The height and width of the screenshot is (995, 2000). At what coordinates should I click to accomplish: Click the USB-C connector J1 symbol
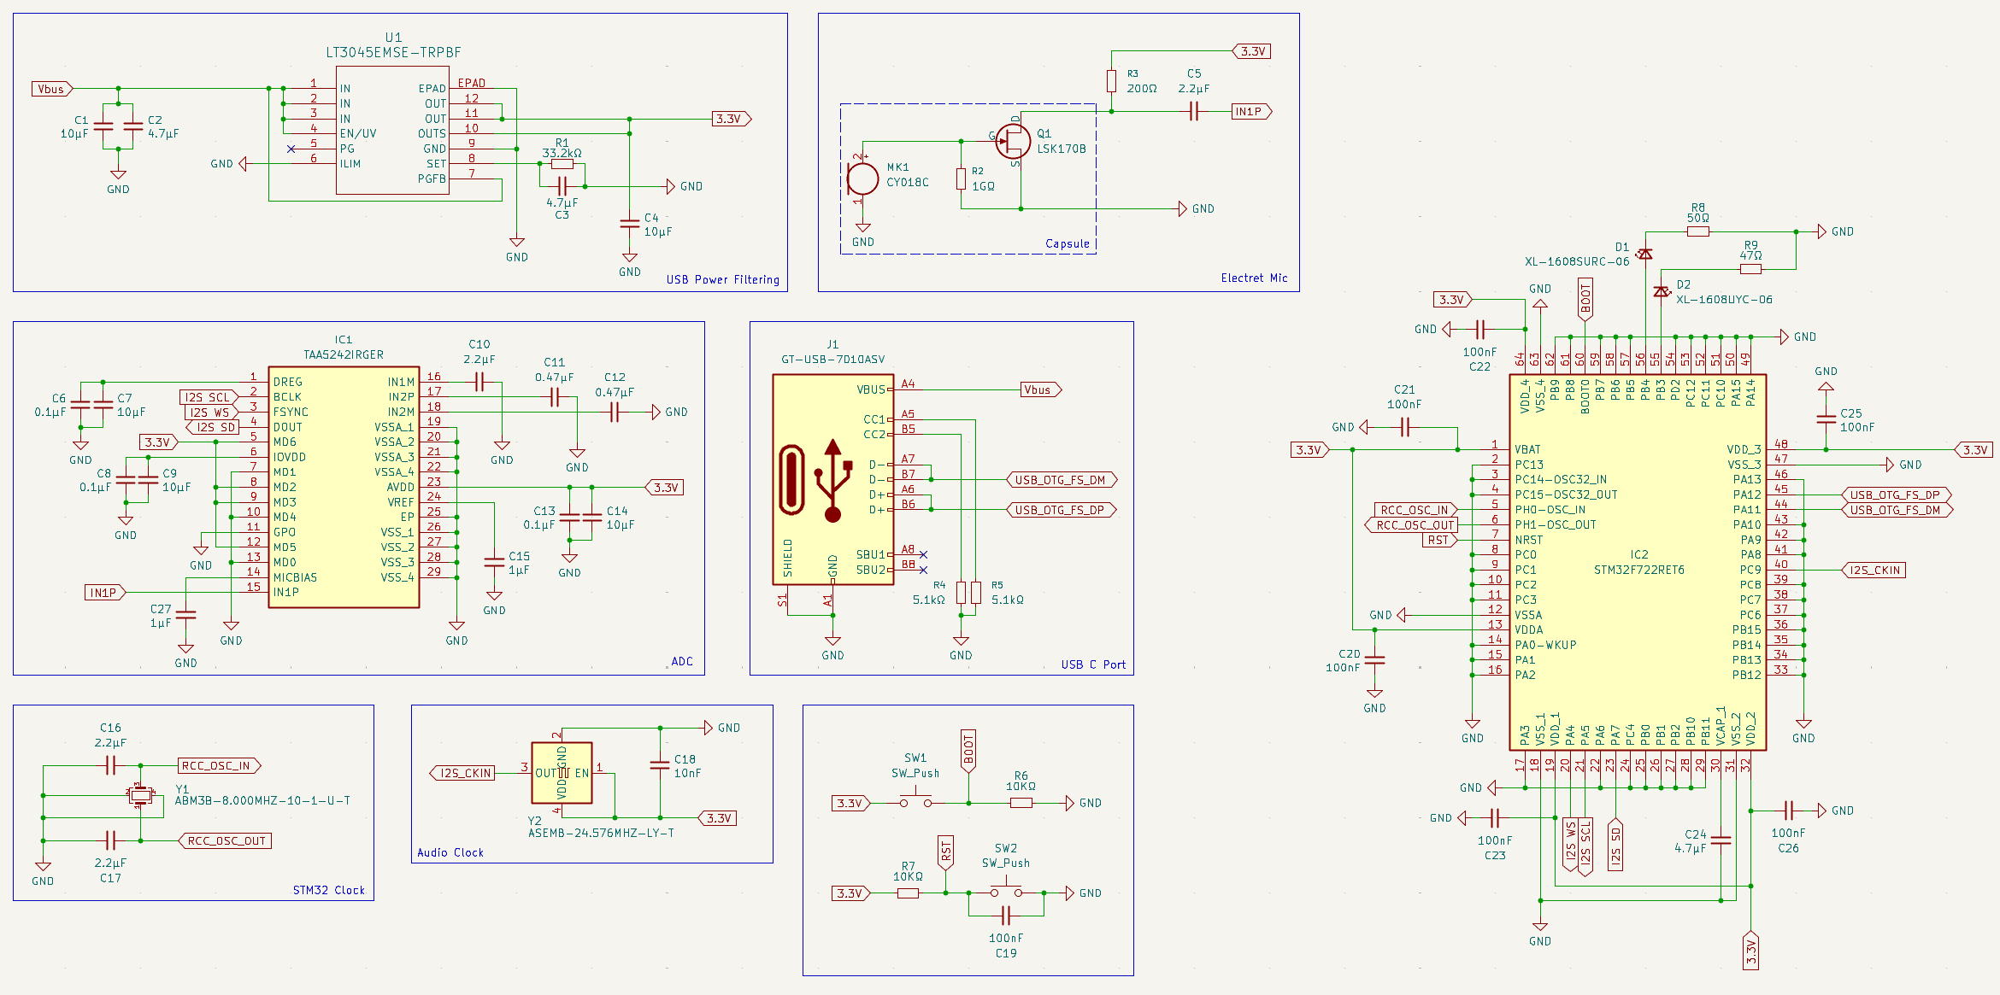coord(832,480)
